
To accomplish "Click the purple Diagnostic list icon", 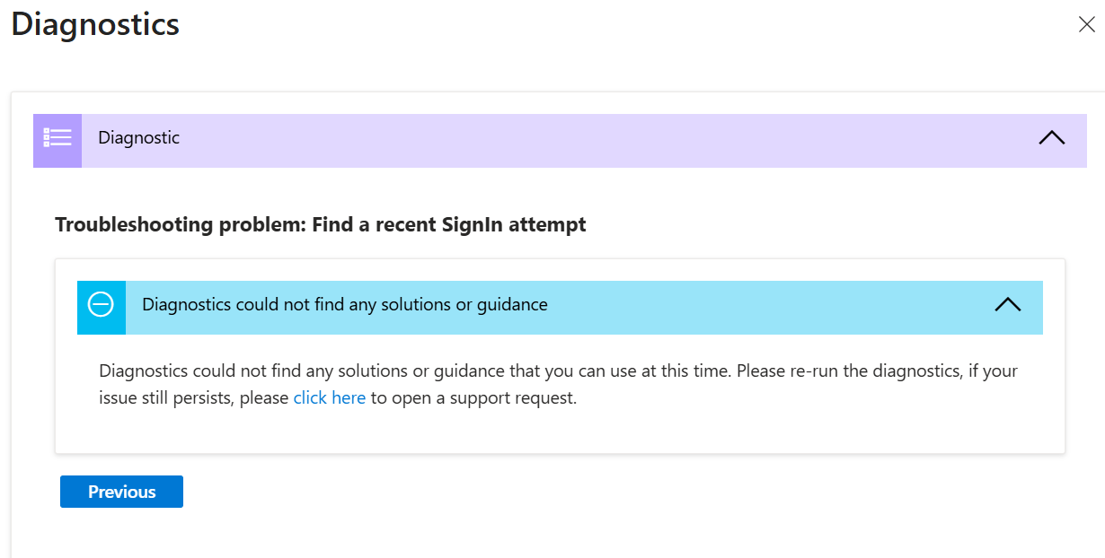I will (57, 139).
